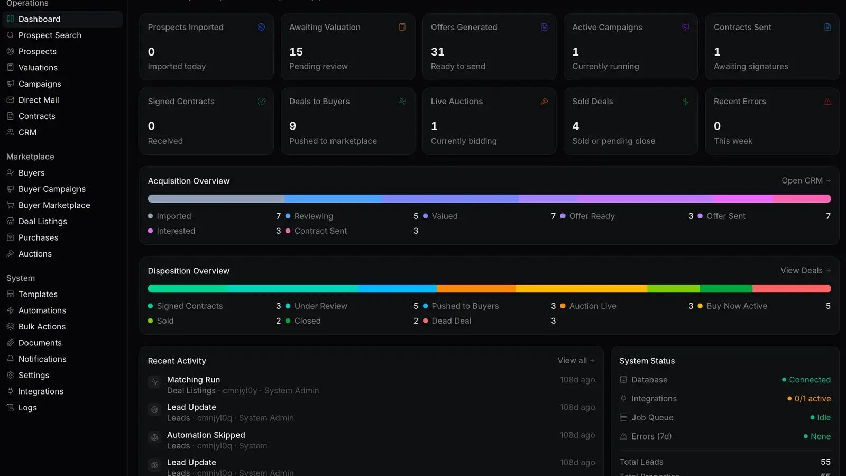This screenshot has width=846, height=476.
Task: Click the activity icon beside Matching Run
Action: tap(154, 382)
